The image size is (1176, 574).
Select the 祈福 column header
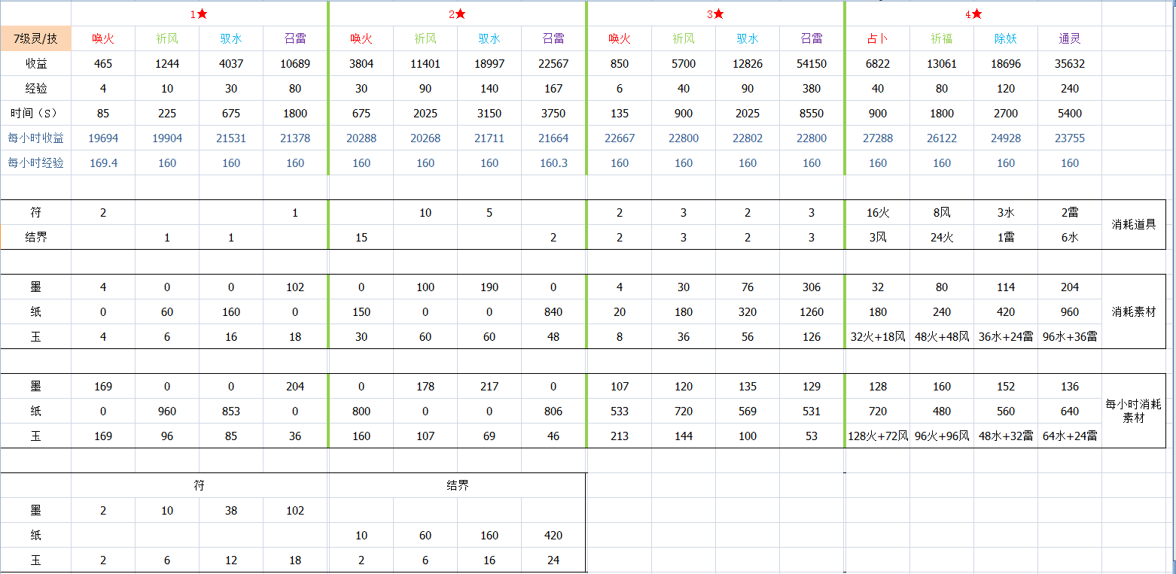942,38
